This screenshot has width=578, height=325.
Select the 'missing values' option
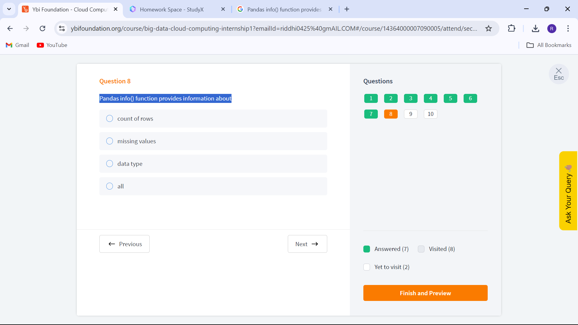coord(213,141)
